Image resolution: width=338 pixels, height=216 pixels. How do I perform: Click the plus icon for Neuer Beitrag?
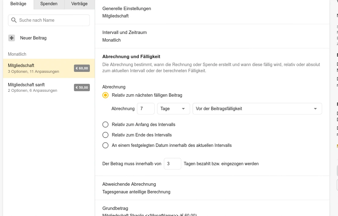[x=12, y=38]
